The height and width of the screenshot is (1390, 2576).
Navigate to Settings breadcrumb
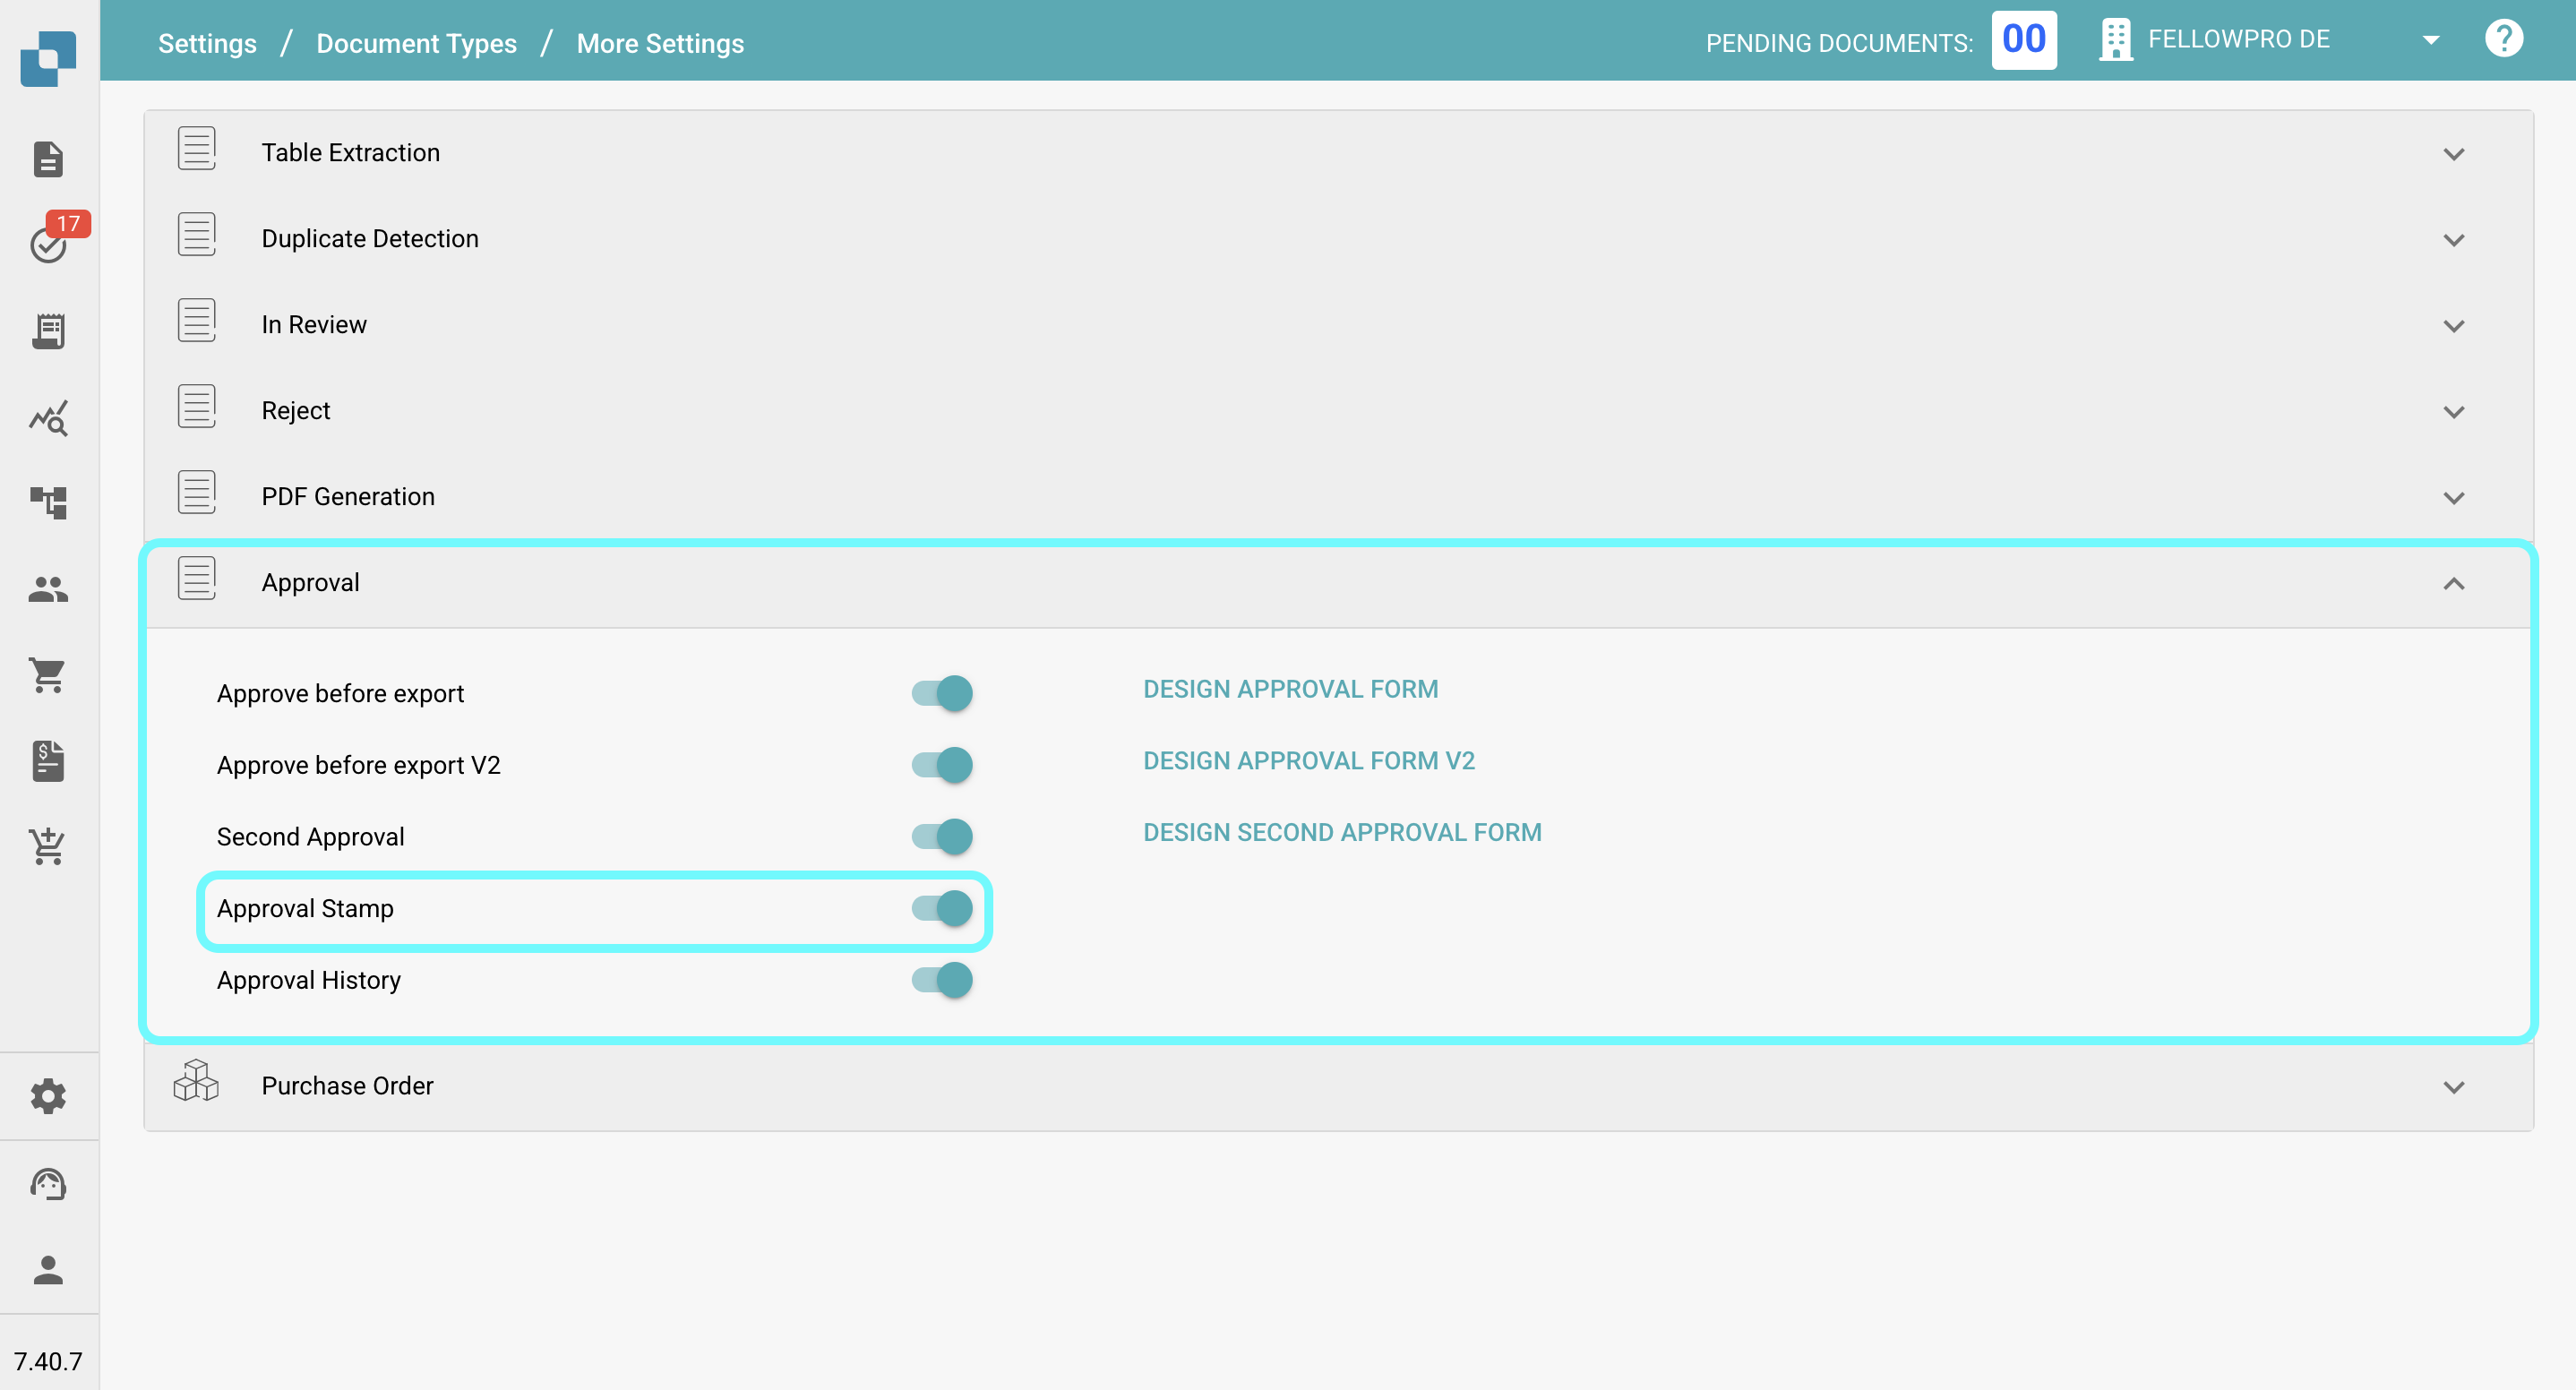(207, 43)
